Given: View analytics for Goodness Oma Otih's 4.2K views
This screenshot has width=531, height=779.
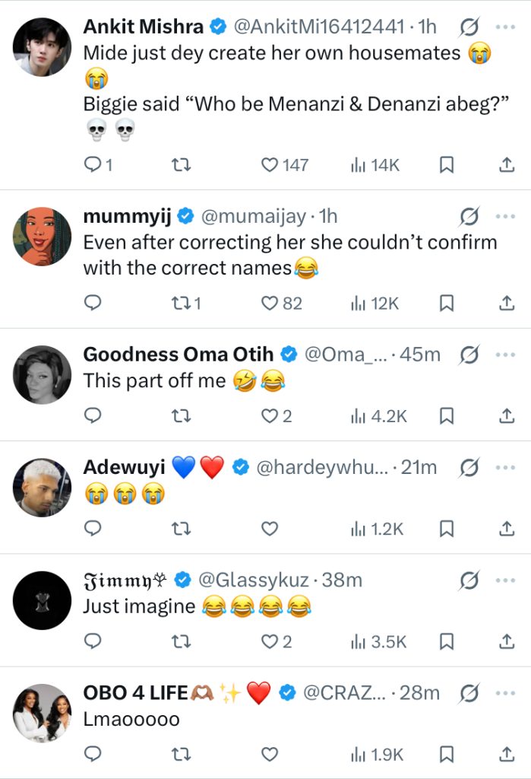Looking at the screenshot, I should (378, 415).
